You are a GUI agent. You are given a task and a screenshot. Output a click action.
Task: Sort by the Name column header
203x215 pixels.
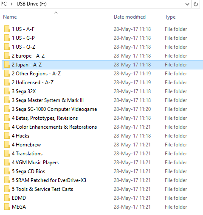(x=10, y=17)
